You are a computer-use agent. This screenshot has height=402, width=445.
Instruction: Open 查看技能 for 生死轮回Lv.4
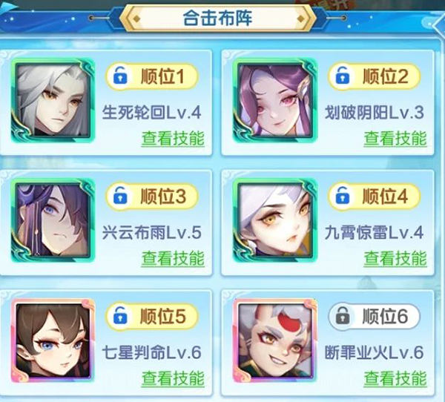(173, 139)
